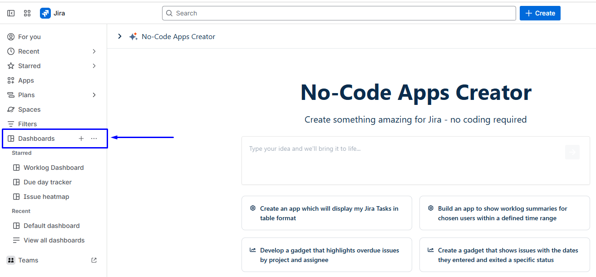Open the Worklog Dashboard
This screenshot has width=596, height=277.
click(x=54, y=168)
